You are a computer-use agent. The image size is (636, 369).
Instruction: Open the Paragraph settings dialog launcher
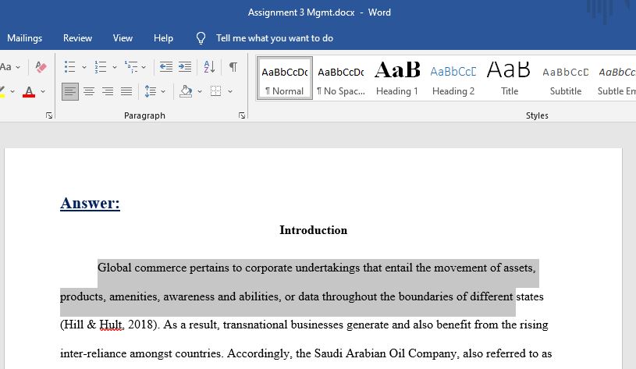[x=242, y=115]
